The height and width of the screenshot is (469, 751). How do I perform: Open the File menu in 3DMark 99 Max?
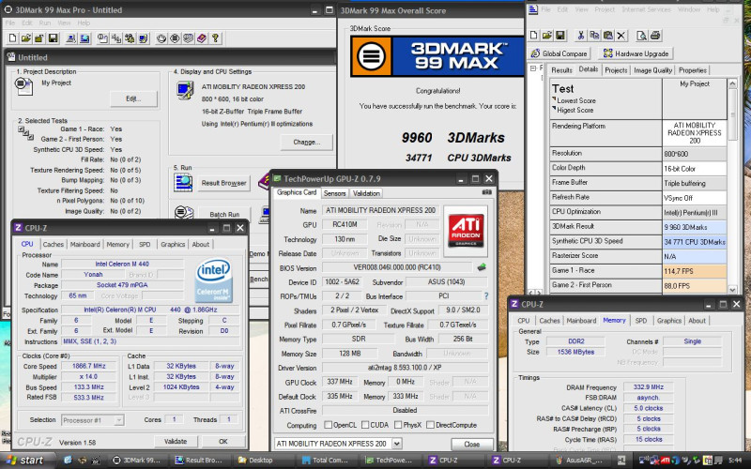pos(10,23)
